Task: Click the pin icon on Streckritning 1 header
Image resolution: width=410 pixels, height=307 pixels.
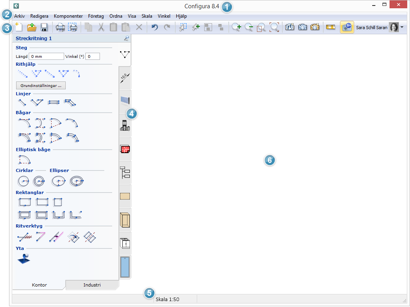Action: tap(126, 39)
